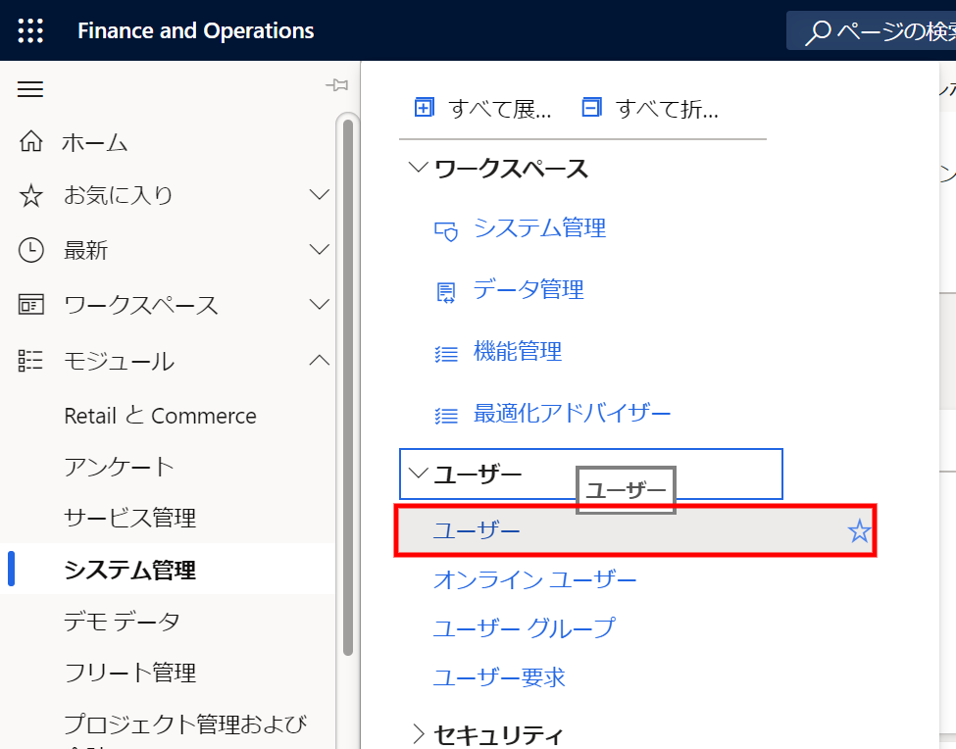
Task: Click the 最新 clock icon
Action: (30, 250)
